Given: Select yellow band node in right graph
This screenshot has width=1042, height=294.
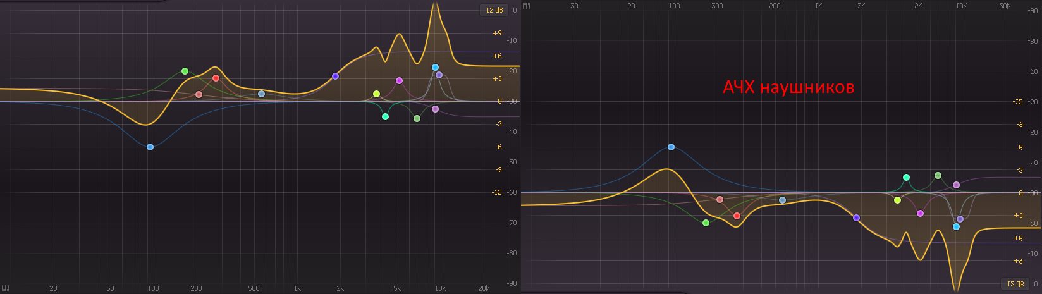Looking at the screenshot, I should [897, 200].
